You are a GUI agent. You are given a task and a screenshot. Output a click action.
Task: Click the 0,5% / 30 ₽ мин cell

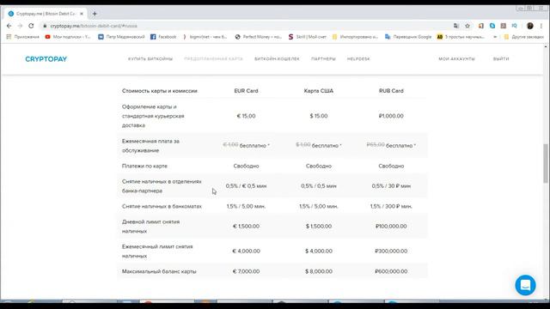click(391, 186)
